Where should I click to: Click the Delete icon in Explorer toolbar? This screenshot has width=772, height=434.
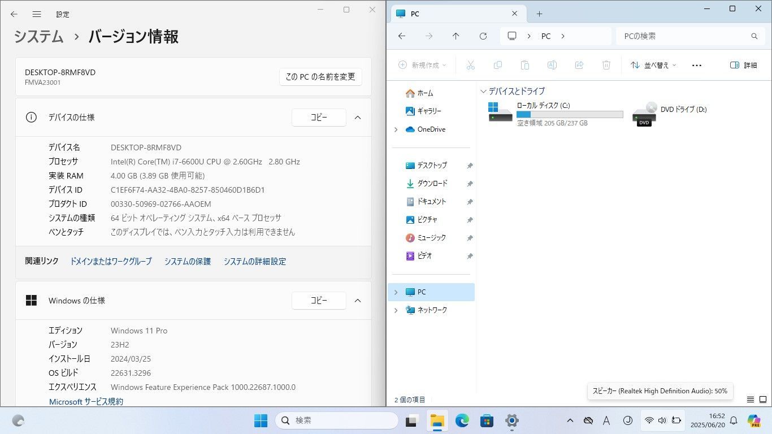(x=606, y=65)
